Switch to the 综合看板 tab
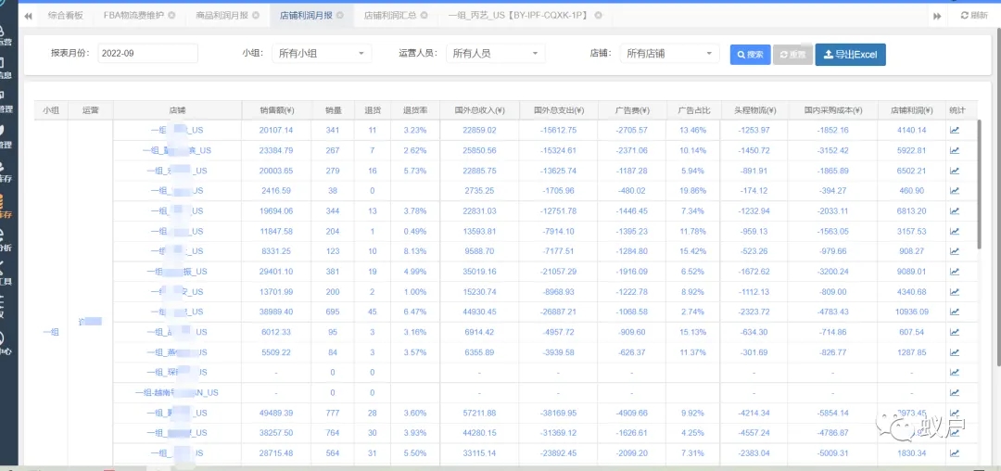Image resolution: width=1001 pixels, height=471 pixels. point(64,16)
